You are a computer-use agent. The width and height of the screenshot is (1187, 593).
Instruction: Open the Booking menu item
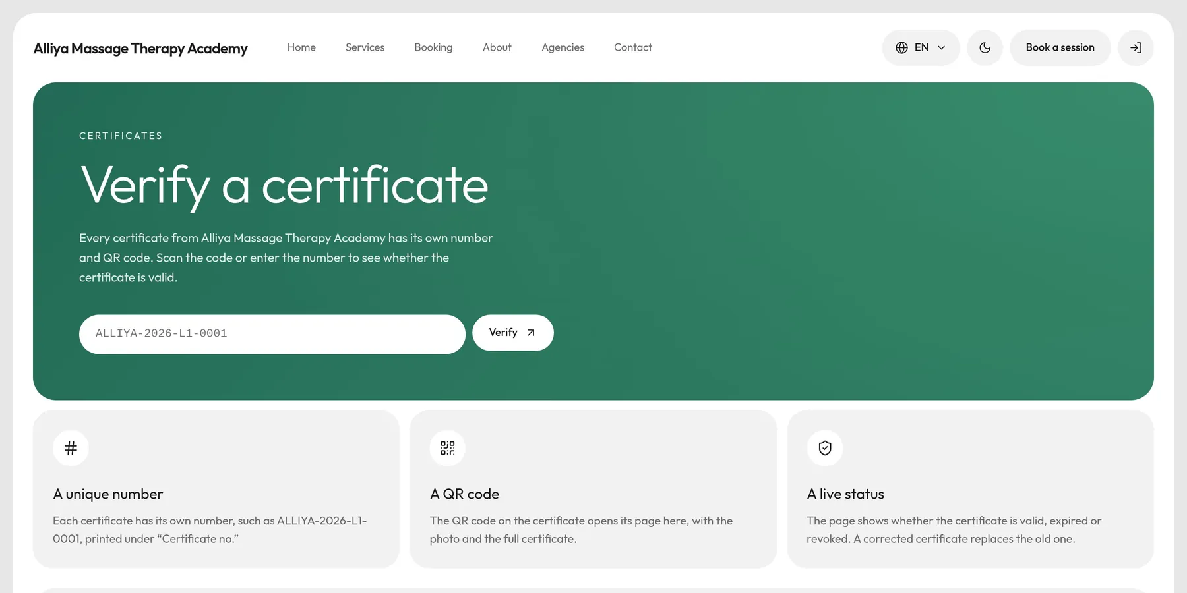[433, 47]
